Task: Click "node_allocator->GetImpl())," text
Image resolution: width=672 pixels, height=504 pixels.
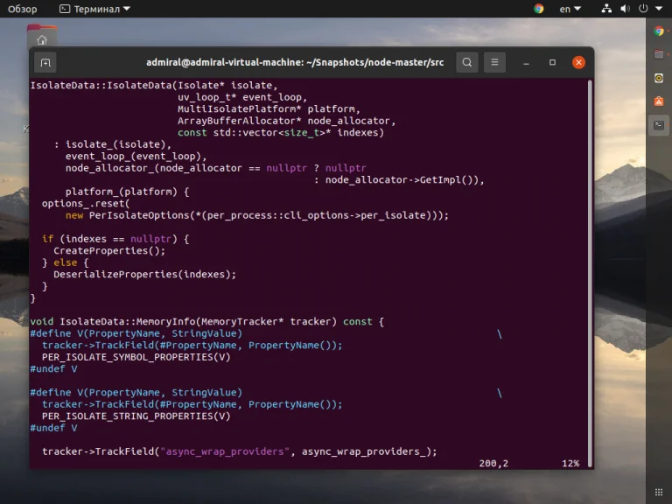Action: click(404, 180)
